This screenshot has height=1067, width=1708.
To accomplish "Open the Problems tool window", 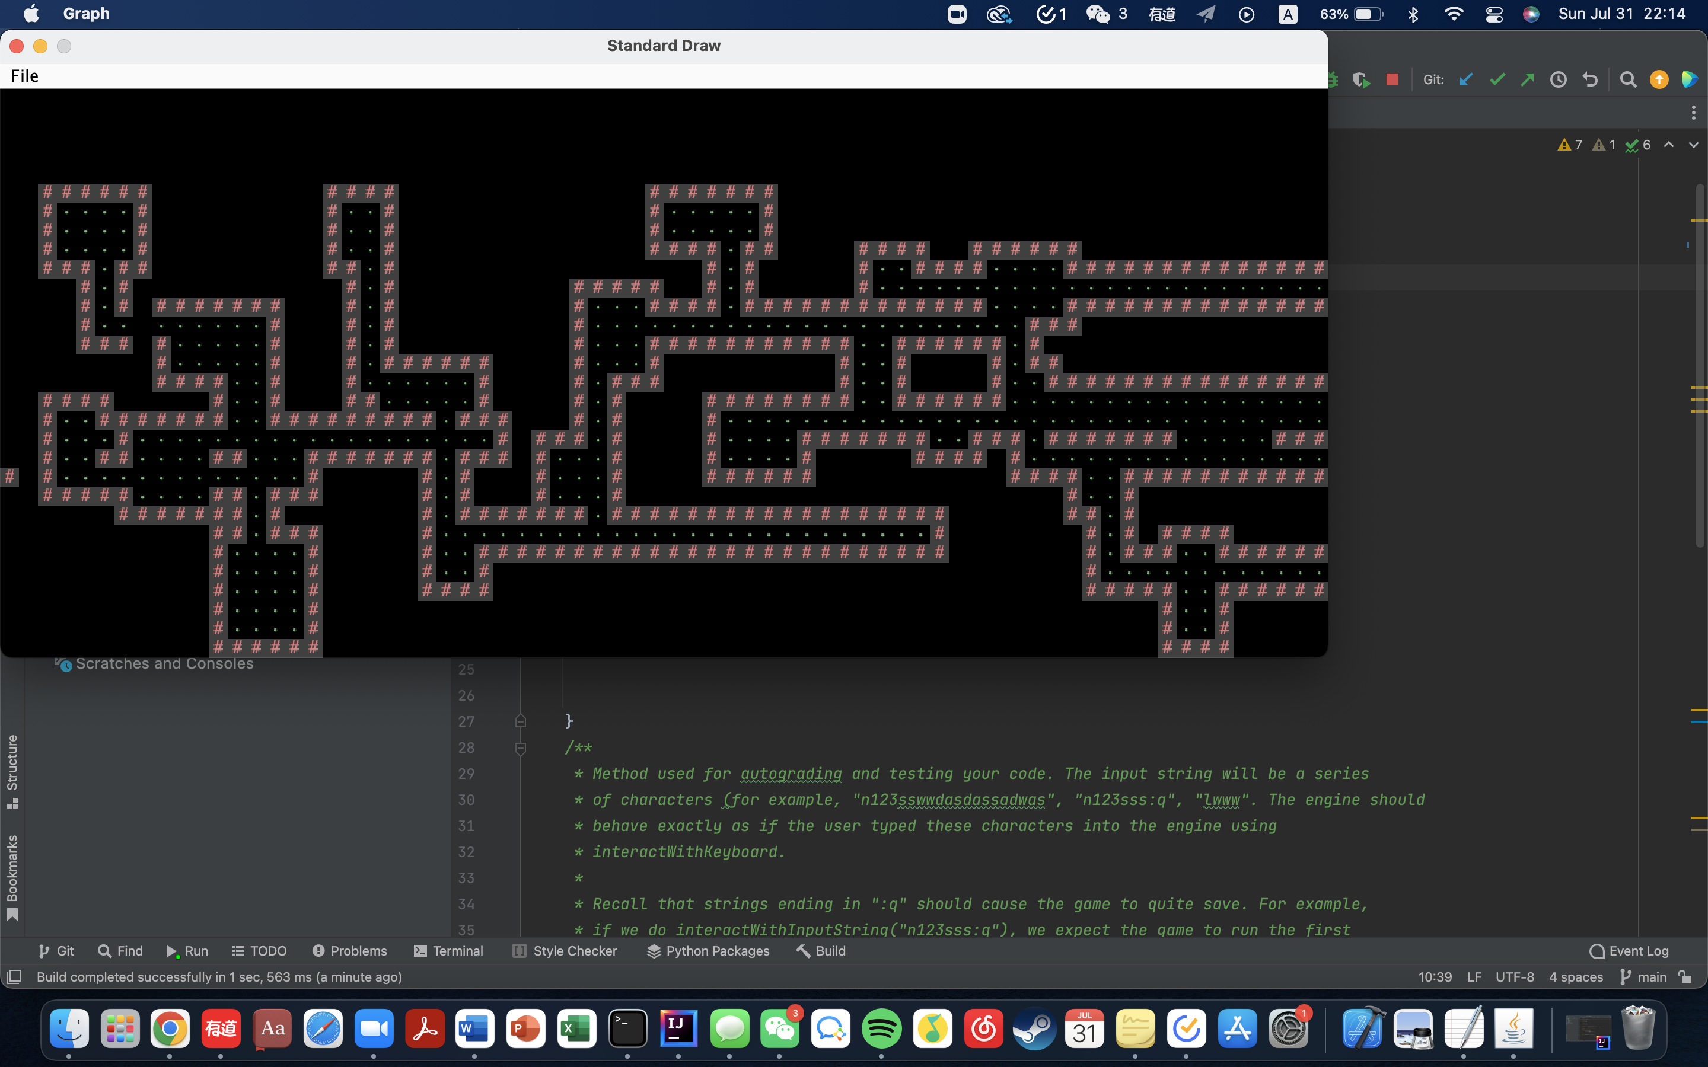I will 350,951.
